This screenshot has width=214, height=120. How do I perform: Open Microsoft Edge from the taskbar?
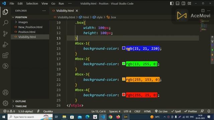(87, 117)
